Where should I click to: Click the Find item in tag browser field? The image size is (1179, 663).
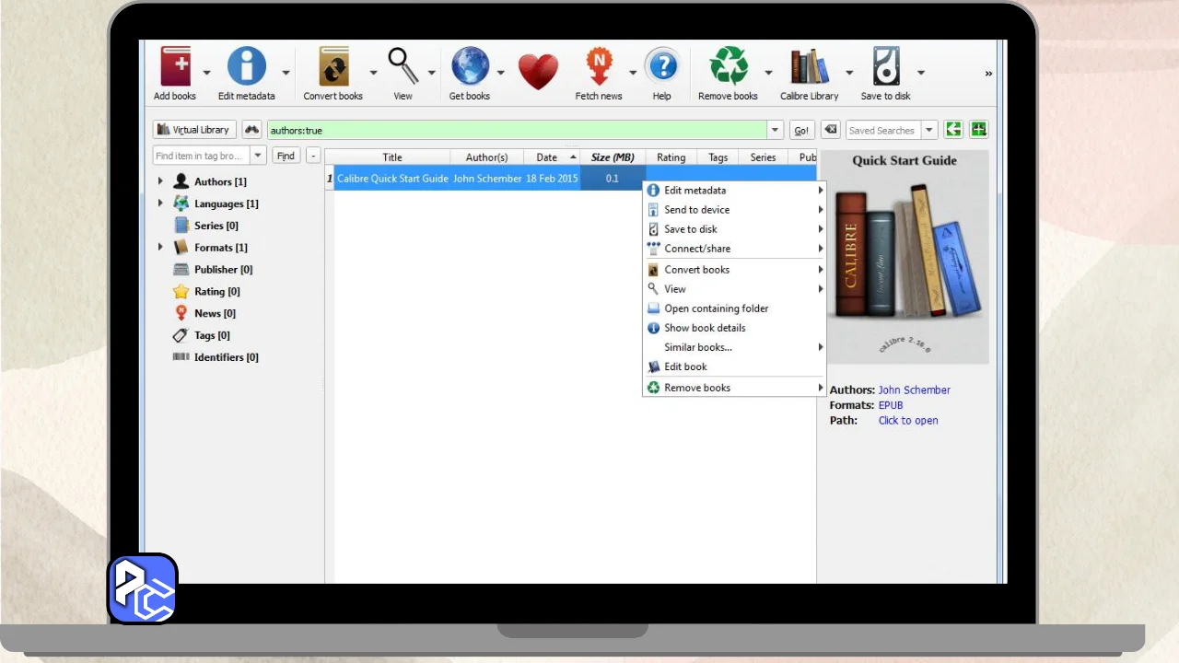(x=200, y=156)
